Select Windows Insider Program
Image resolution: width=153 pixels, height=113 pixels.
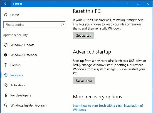[x=28, y=106]
